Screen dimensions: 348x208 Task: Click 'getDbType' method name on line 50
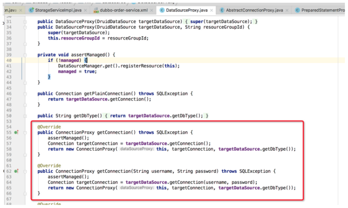point(85,116)
